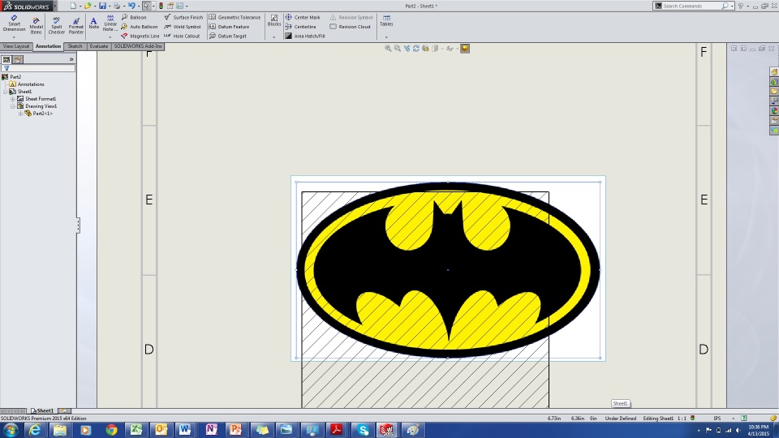
Task: Add a Center Mark
Action: (x=303, y=17)
